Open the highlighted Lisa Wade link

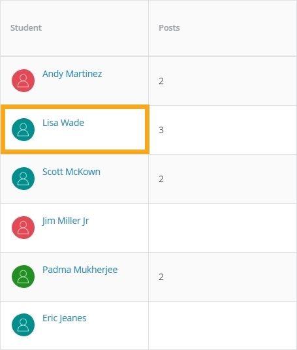tap(63, 123)
